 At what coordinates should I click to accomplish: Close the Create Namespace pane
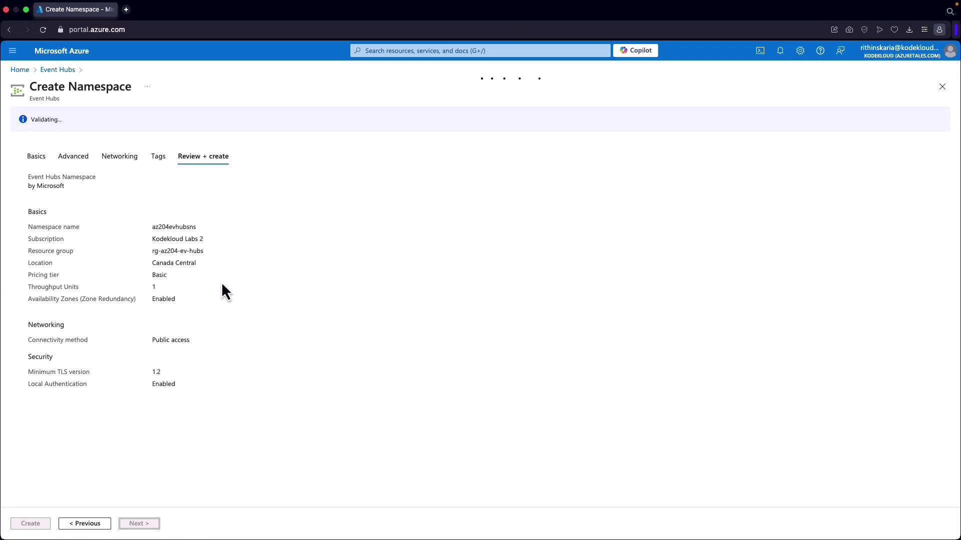942,86
